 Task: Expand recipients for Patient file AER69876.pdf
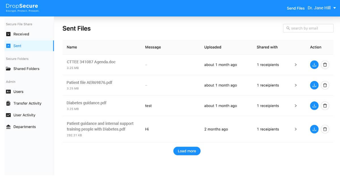point(296,85)
